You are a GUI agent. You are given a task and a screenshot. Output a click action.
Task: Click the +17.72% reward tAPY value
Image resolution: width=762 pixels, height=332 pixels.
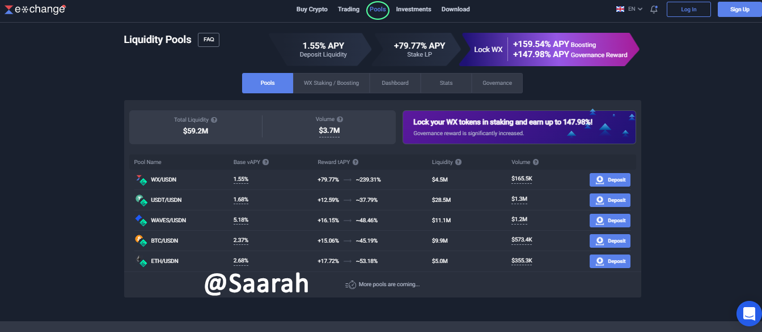(328, 261)
